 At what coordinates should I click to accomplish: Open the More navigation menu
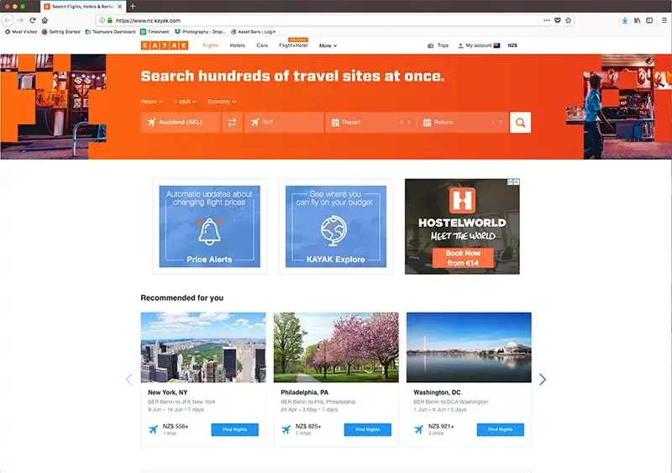(x=328, y=45)
